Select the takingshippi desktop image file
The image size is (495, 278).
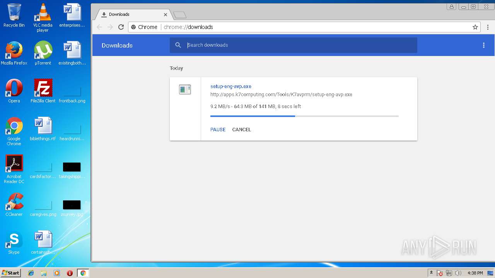click(72, 169)
